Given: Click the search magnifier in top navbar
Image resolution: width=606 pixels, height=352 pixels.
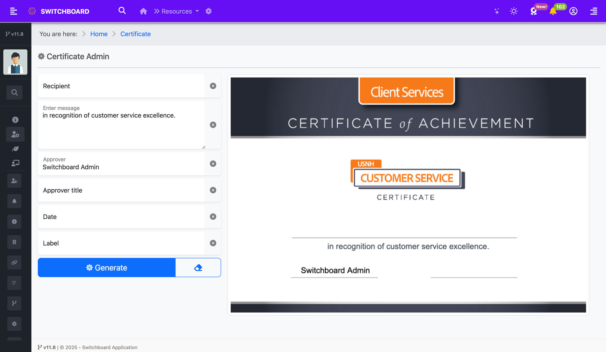Looking at the screenshot, I should [x=122, y=11].
